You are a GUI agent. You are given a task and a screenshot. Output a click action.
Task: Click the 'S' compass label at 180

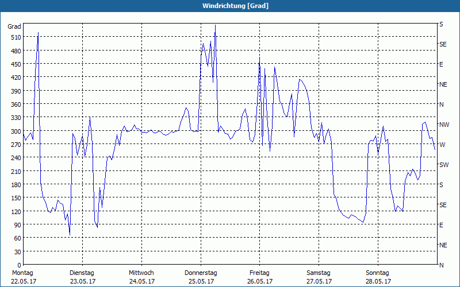[441, 185]
